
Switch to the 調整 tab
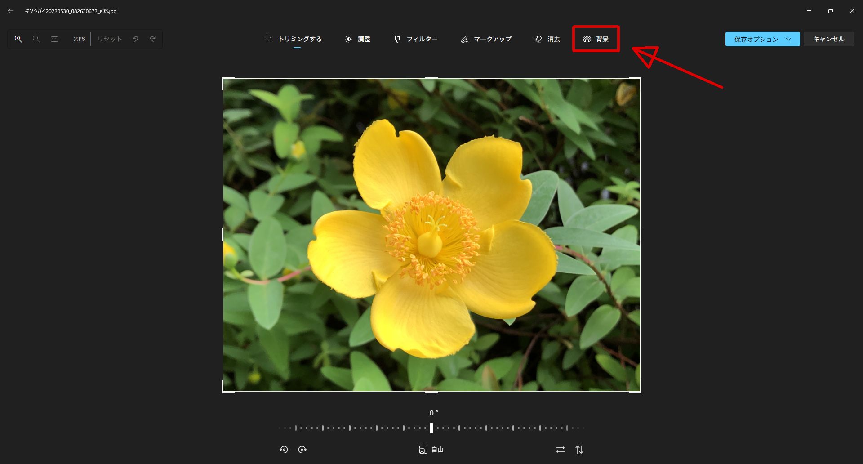point(358,39)
